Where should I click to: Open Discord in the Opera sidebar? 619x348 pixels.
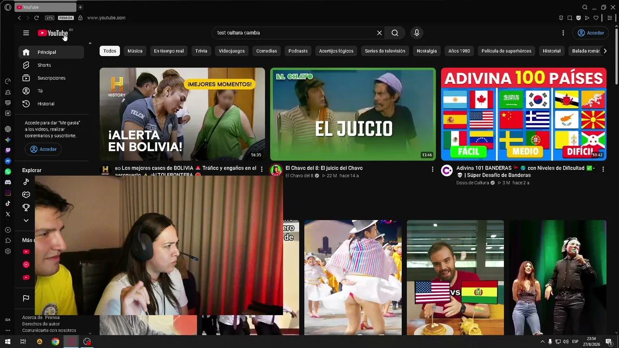pos(8,182)
